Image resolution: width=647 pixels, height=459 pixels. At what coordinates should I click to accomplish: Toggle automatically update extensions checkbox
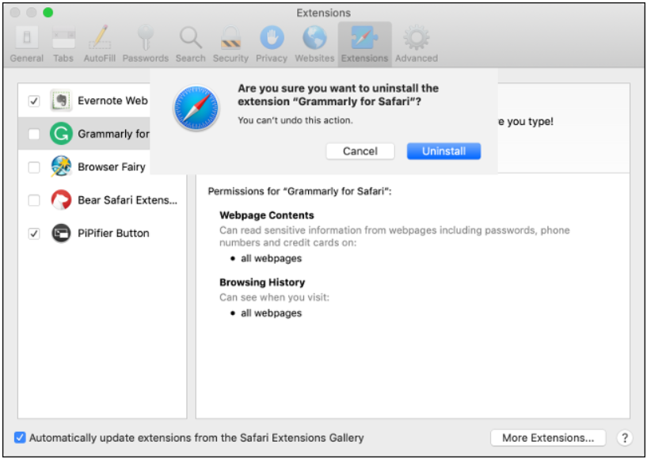(21, 438)
